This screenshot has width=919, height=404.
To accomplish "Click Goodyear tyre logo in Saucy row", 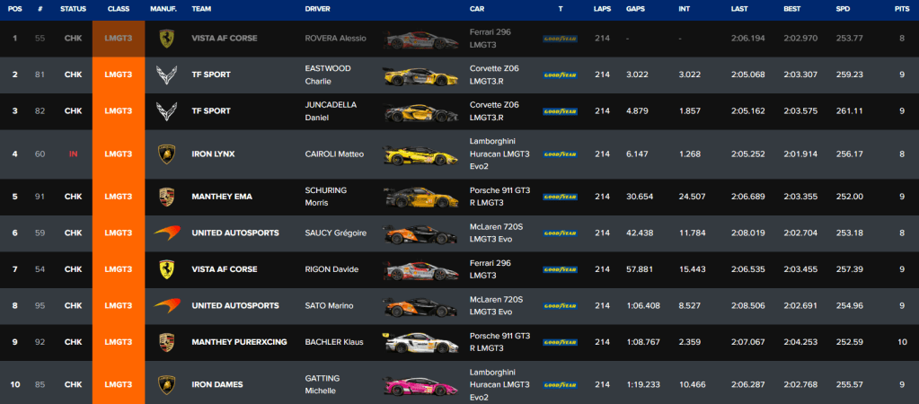I will [x=560, y=233].
